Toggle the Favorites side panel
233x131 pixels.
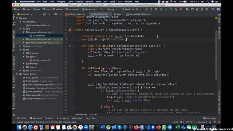[14, 82]
